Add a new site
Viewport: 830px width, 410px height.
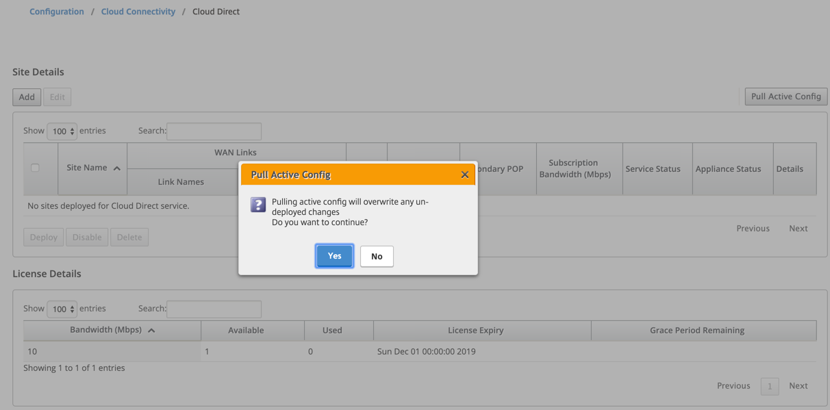point(27,97)
